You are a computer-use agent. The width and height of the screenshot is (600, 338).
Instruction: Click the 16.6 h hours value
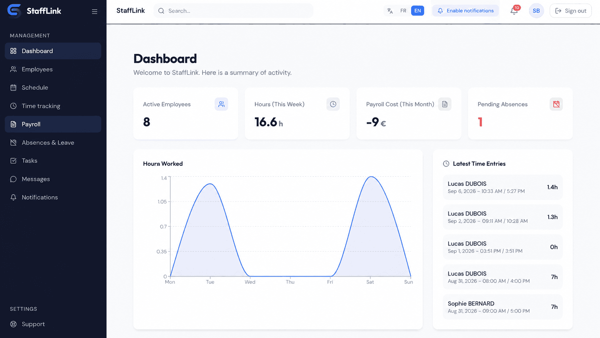click(x=269, y=122)
